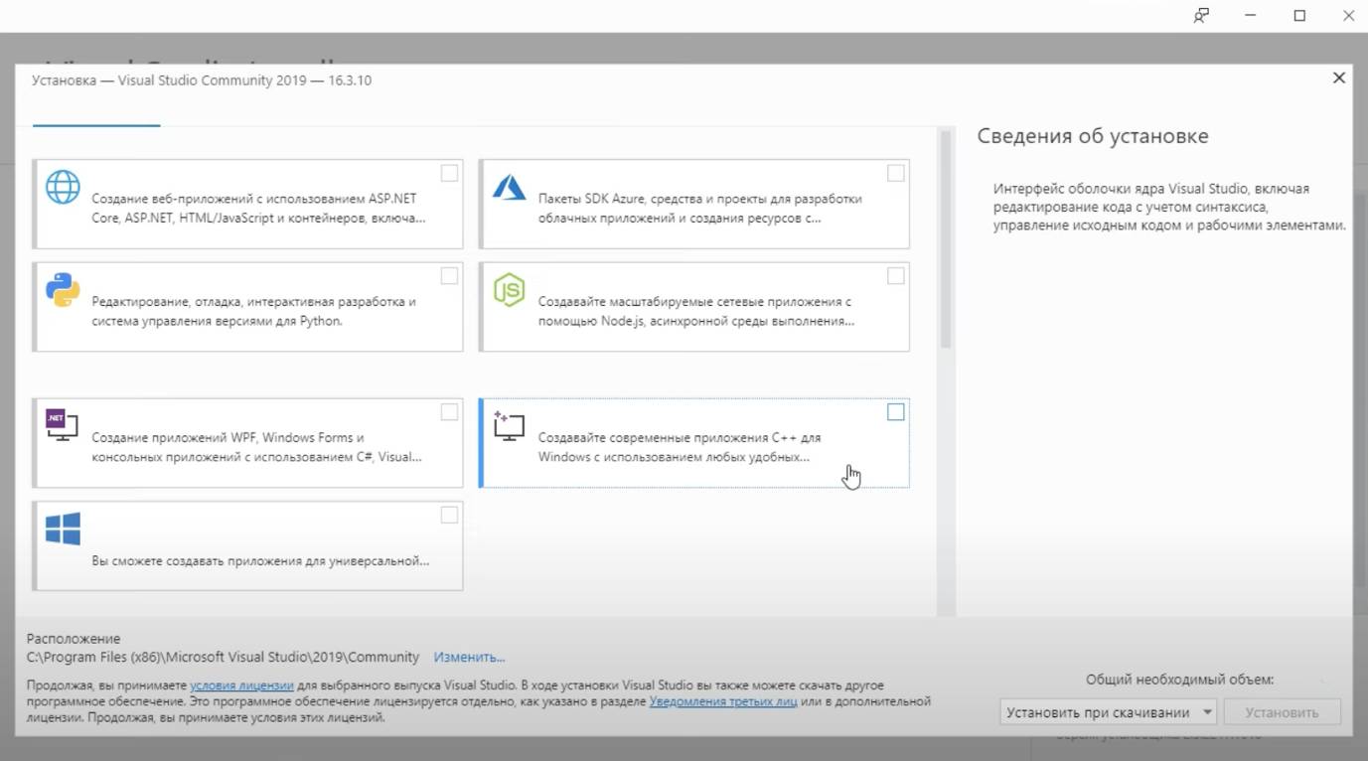Click the dialog title 'Установка — Visual Studio Community 2019'
Screen dimensions: 1368x761
tap(202, 80)
